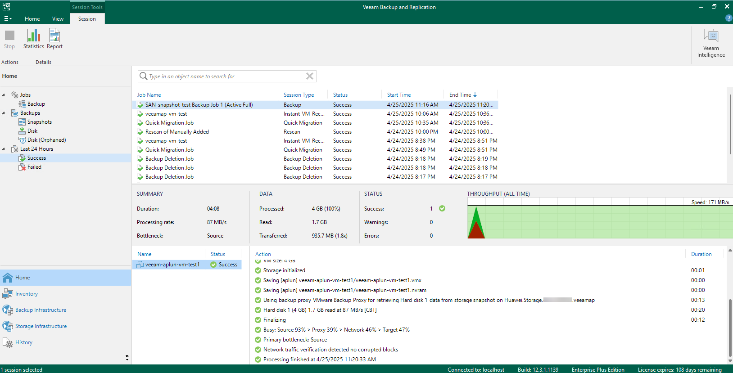Viewport: 733px width, 373px height.
Task: Select Failed node in tree
Action: pyautogui.click(x=34, y=167)
